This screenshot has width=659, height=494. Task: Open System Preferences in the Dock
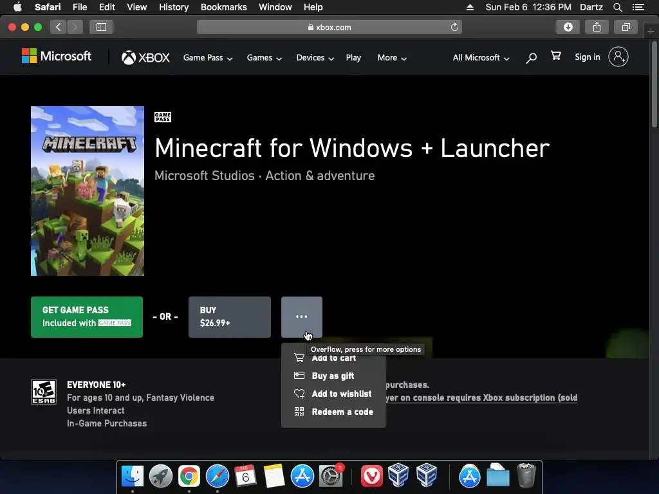[x=331, y=477]
